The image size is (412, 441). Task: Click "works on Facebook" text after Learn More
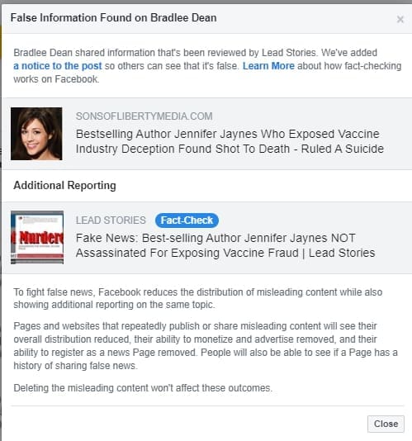[56, 79]
